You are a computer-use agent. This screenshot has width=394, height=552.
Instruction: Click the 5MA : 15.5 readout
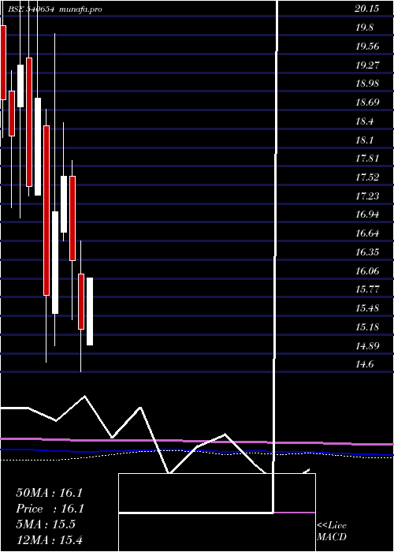tap(46, 524)
